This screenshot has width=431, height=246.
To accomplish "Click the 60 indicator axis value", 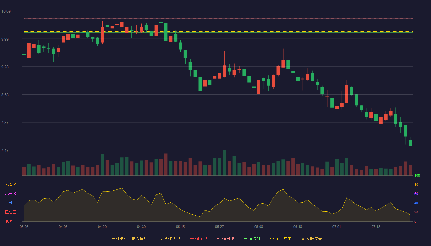I will (416, 194).
